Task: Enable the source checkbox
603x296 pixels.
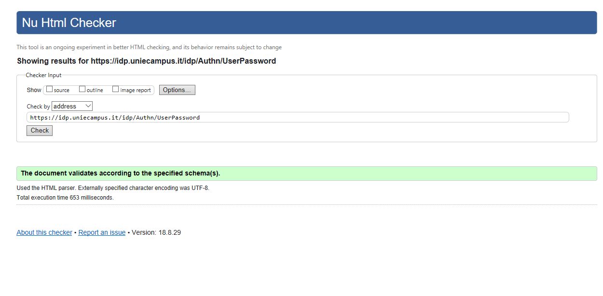Action: (x=49, y=89)
